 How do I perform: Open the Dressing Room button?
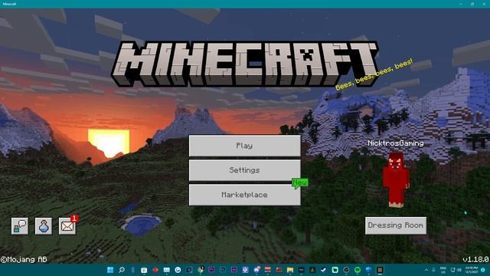(396, 225)
